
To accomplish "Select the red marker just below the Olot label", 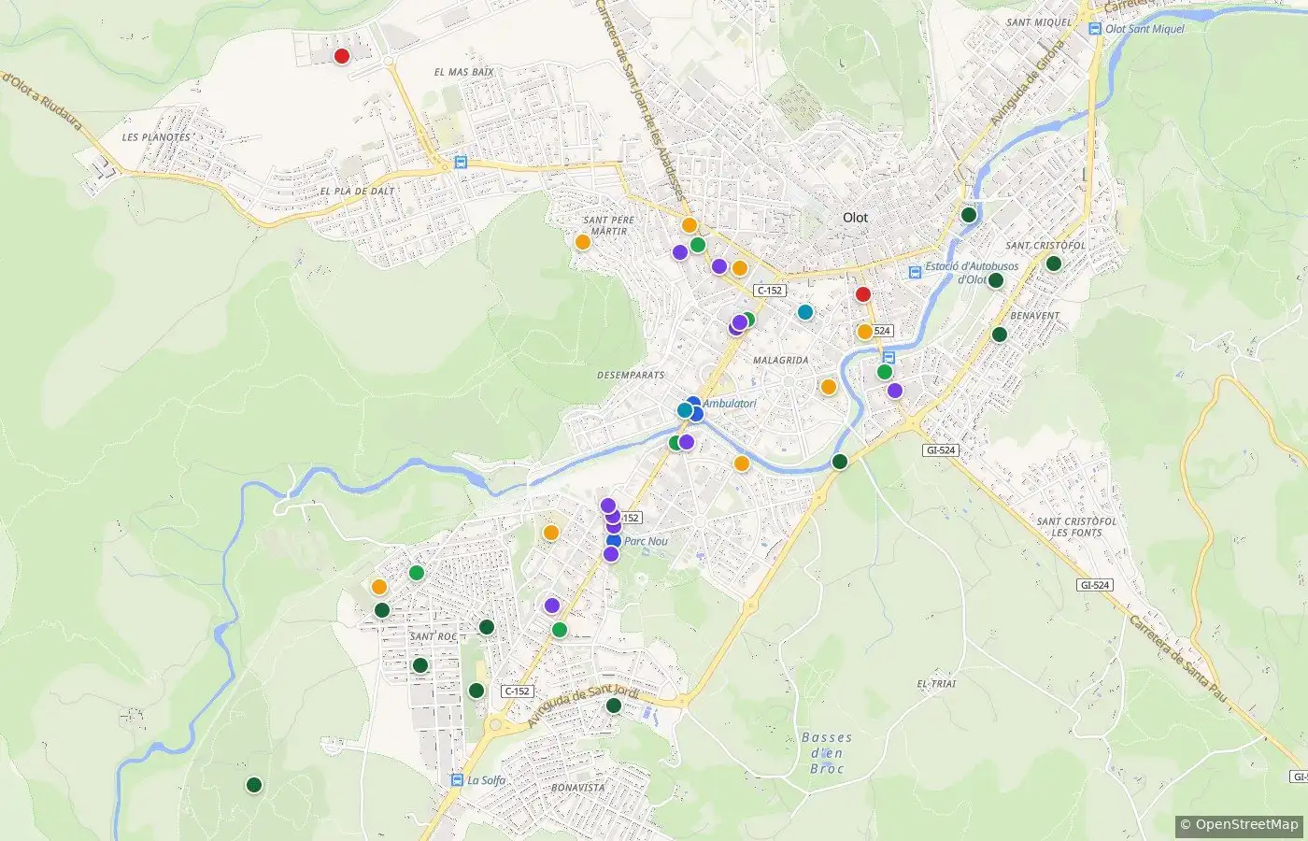I will [x=863, y=294].
